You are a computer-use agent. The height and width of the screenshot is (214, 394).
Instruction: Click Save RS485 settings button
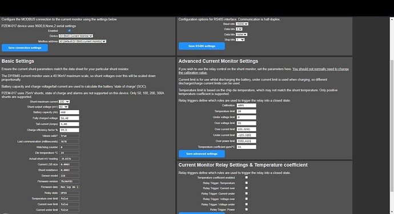pos(202,46)
